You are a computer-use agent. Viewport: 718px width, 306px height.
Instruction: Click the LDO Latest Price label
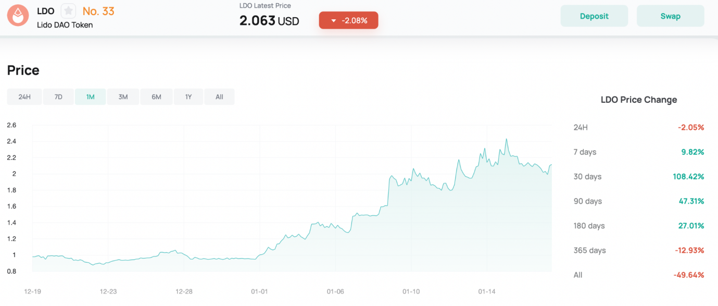click(x=265, y=6)
